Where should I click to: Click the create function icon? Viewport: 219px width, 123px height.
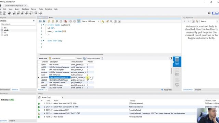click(x=31, y=13)
